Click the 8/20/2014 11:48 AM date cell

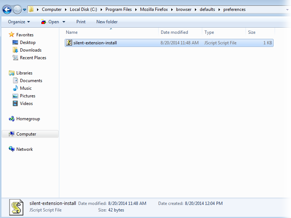[x=179, y=43]
